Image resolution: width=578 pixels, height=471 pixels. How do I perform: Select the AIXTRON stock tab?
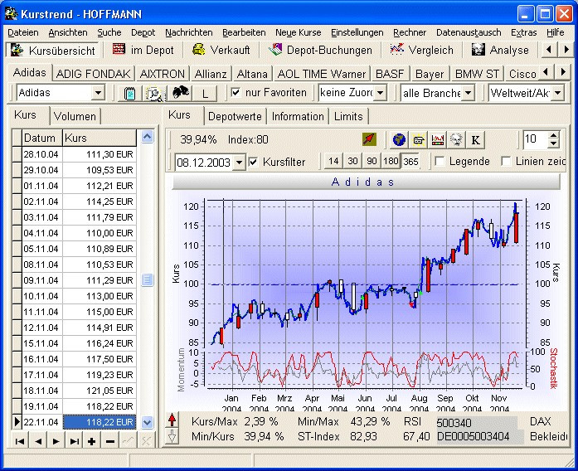click(x=163, y=74)
